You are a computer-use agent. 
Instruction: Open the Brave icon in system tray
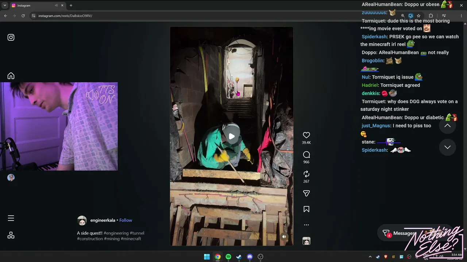pyautogui.click(x=386, y=257)
